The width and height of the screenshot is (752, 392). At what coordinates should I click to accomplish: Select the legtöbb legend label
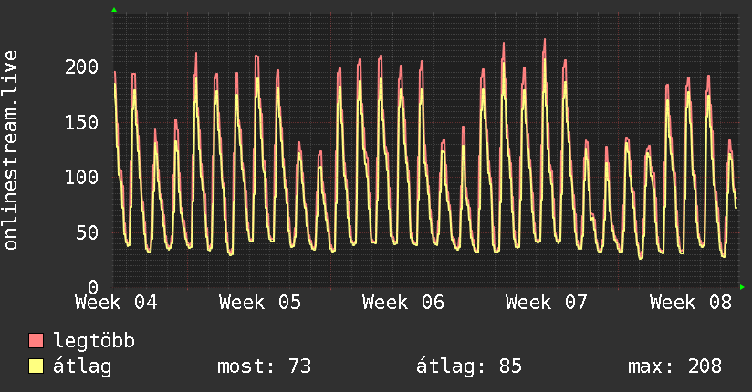click(94, 341)
